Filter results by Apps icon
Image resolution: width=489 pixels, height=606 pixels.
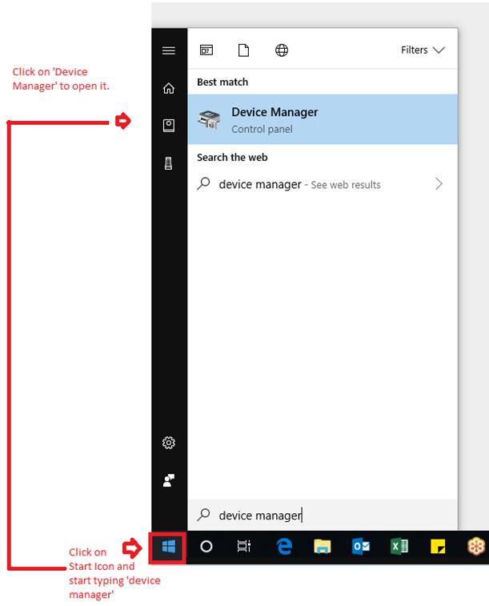pyautogui.click(x=206, y=50)
